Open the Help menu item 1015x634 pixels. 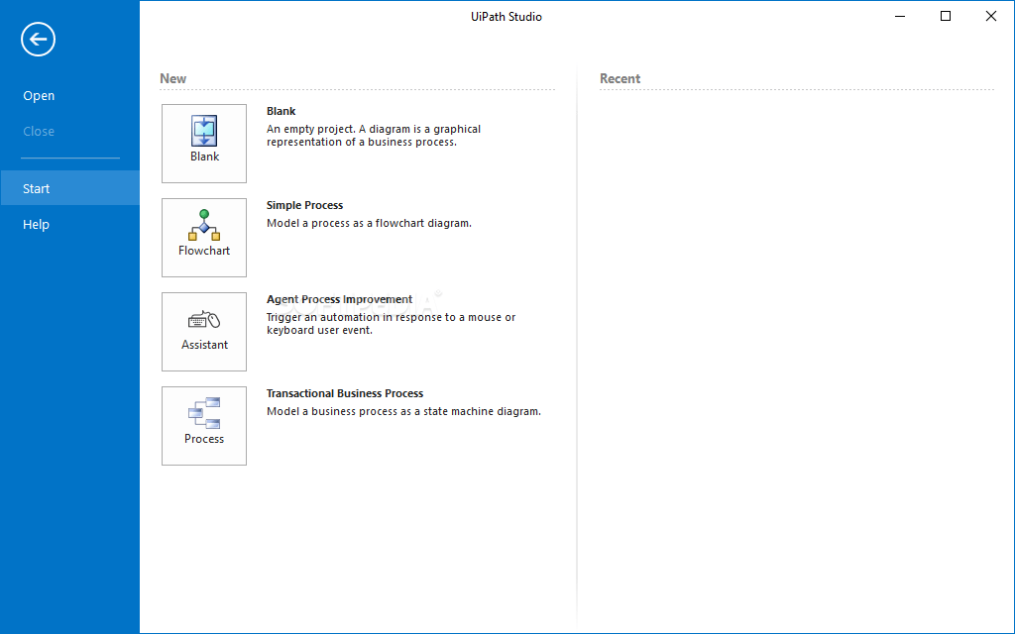tap(70, 224)
